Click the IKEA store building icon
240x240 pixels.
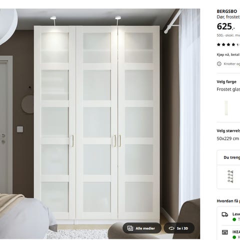tap(225, 232)
